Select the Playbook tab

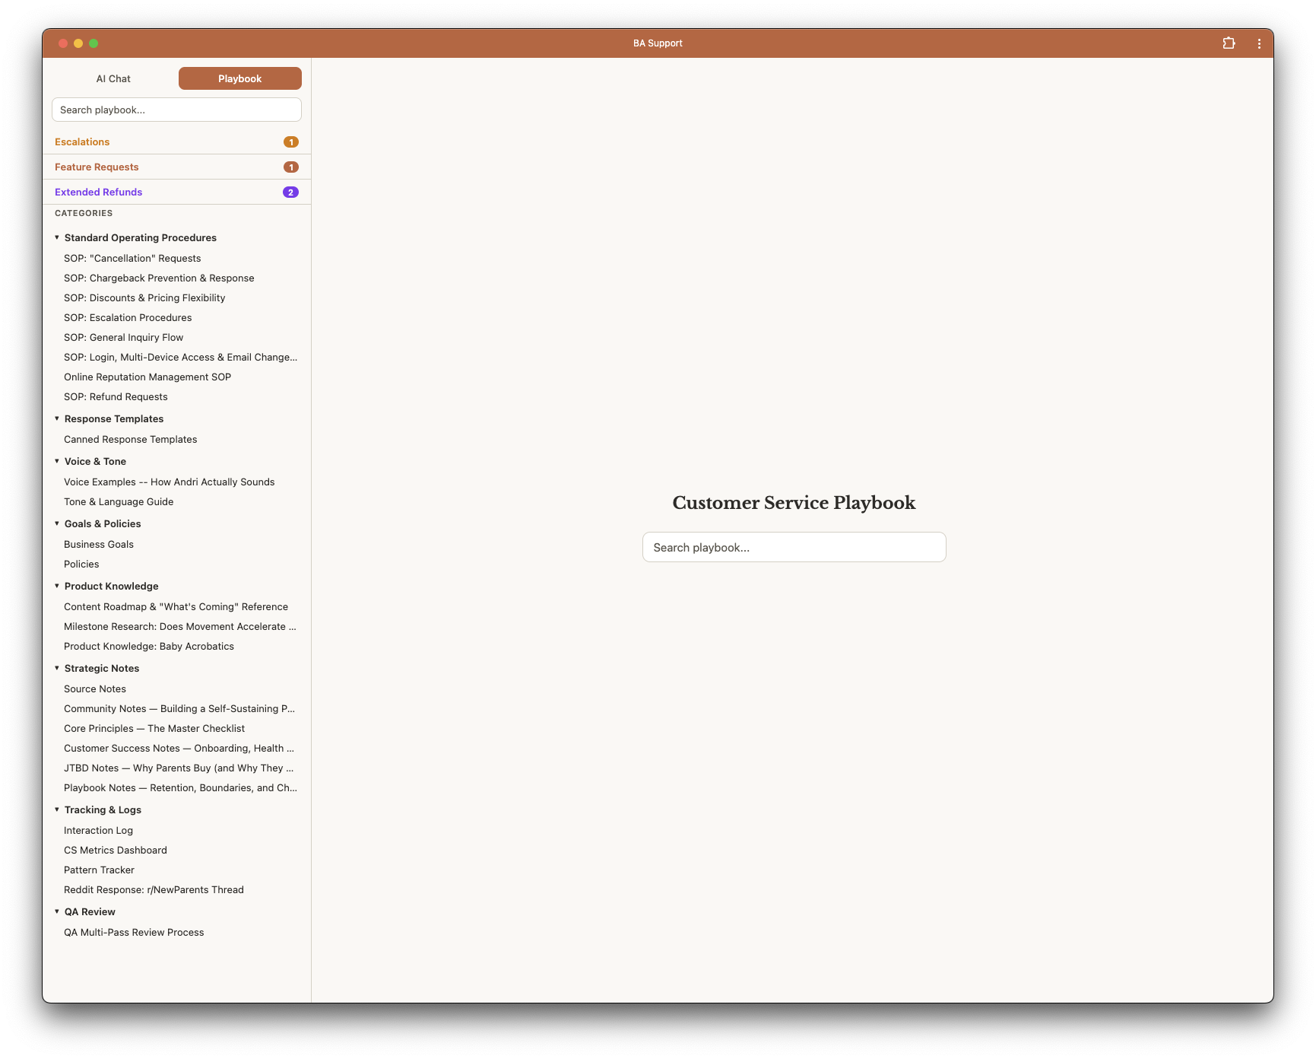click(x=239, y=78)
